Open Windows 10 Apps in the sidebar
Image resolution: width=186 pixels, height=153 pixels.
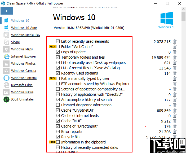point(24,28)
